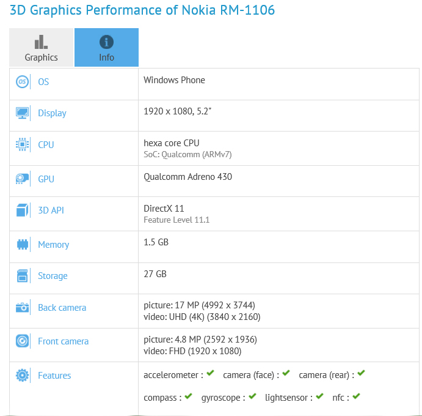The image size is (422, 416).
Task: Click the Back camera label
Action: tap(62, 308)
